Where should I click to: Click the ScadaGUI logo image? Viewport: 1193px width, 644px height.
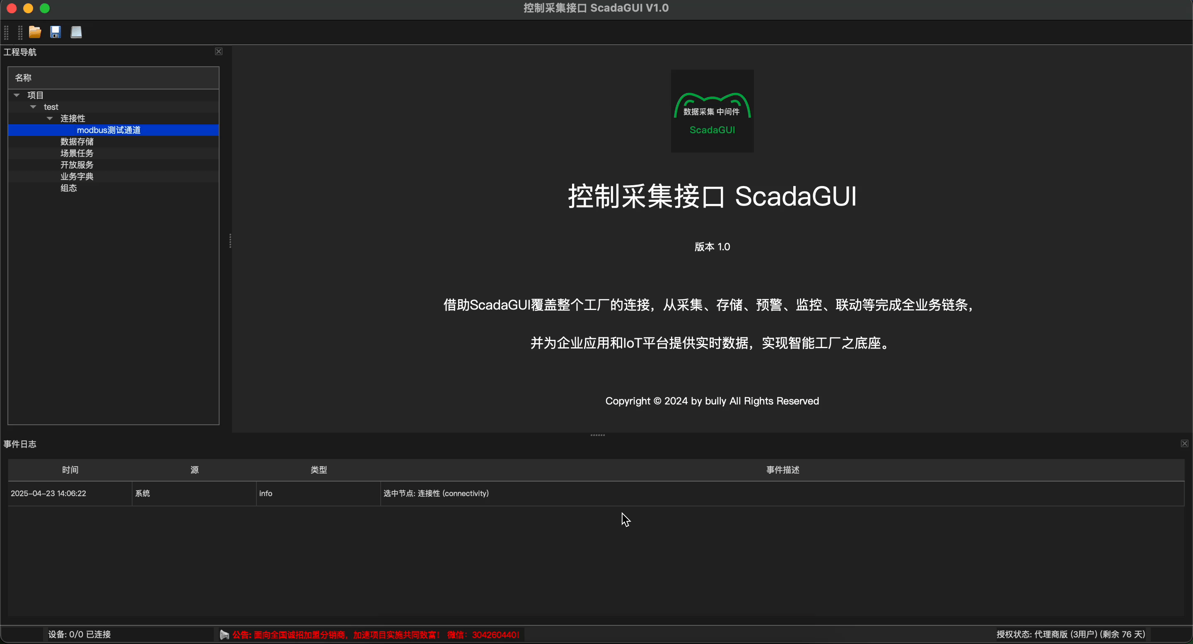[x=712, y=111]
